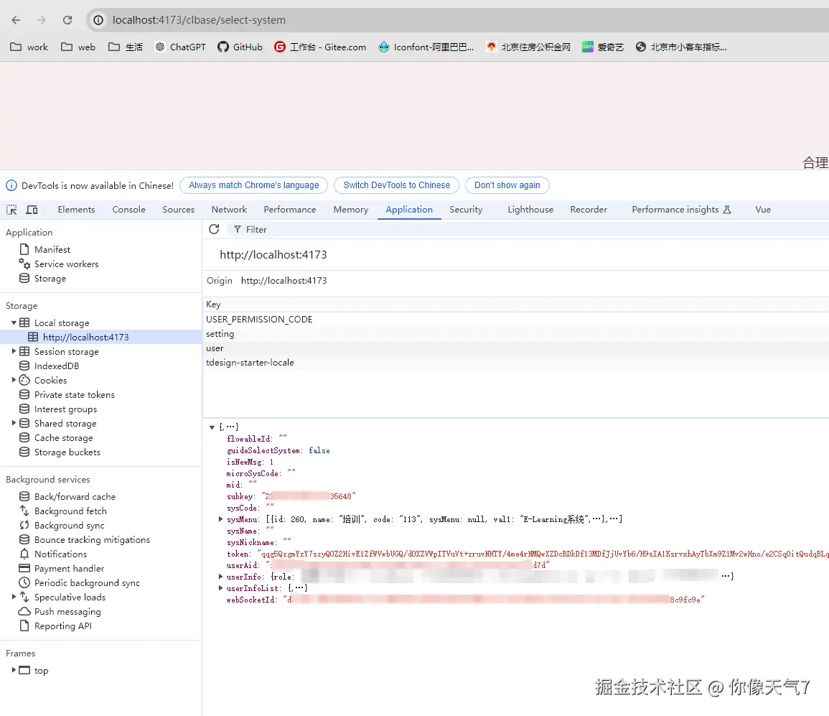This screenshot has height=716, width=829.
Task: Click the Switch DevTools to Chinese button
Action: (396, 185)
